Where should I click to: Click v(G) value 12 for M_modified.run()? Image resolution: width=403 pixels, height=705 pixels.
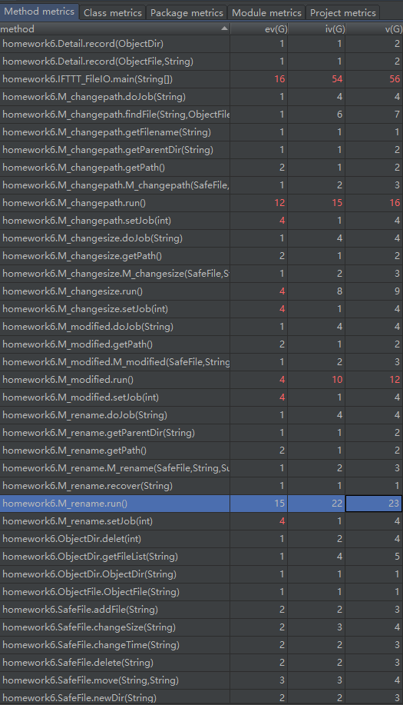click(x=395, y=380)
